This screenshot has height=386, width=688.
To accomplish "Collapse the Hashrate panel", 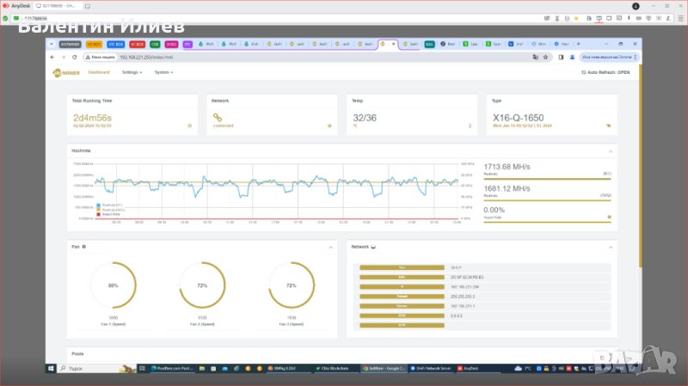I will pos(611,150).
